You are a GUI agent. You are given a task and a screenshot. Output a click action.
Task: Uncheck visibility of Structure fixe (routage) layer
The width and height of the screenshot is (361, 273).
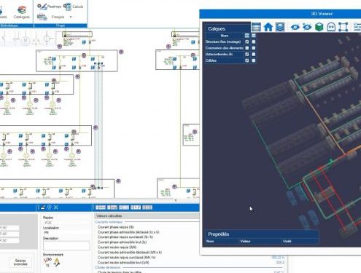[247, 41]
